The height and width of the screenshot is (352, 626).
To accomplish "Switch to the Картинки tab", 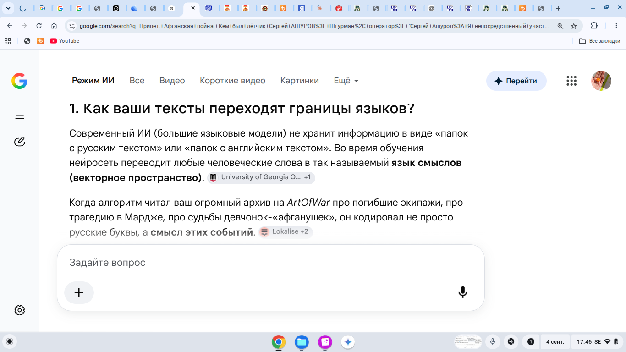I will (300, 81).
